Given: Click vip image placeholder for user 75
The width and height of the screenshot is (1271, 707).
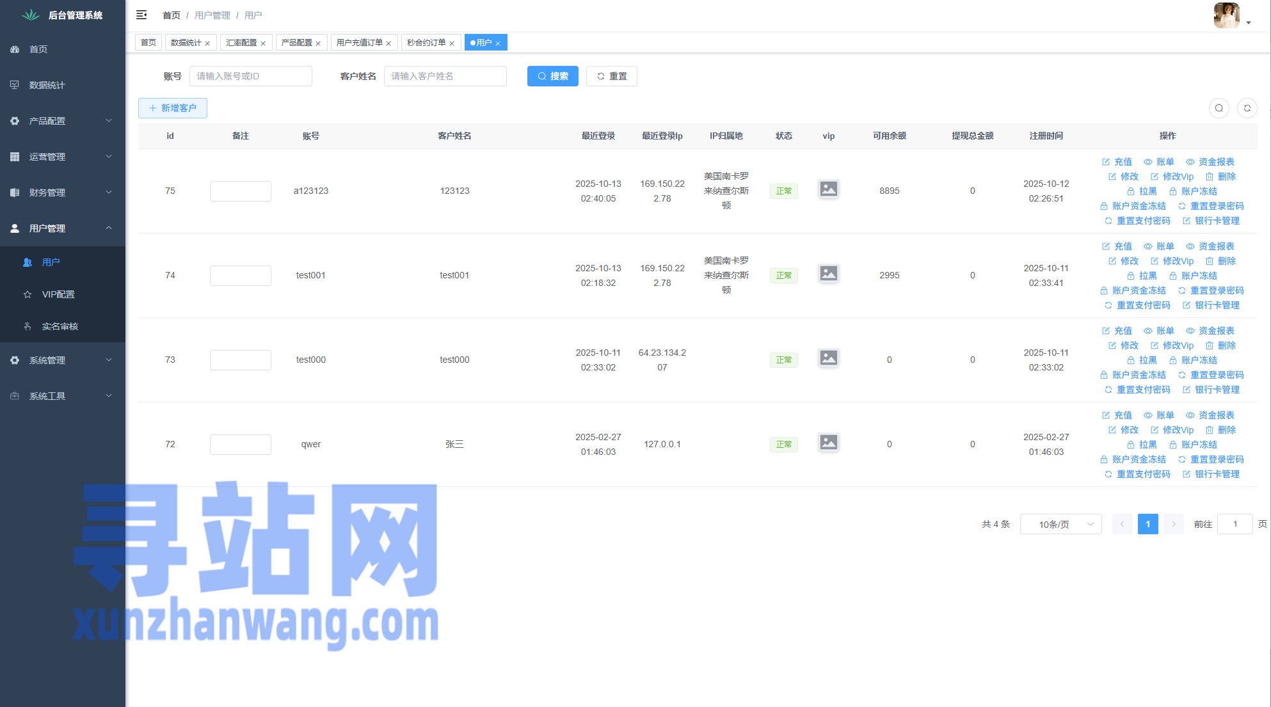Looking at the screenshot, I should tap(828, 189).
